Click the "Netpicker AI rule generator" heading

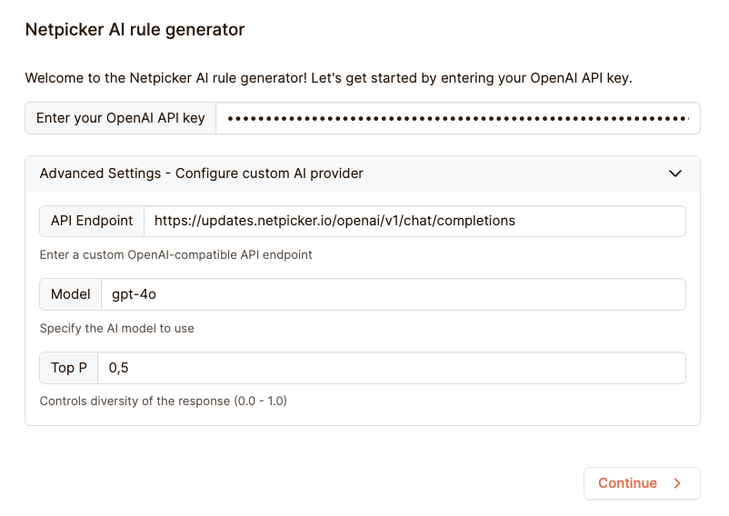[135, 30]
